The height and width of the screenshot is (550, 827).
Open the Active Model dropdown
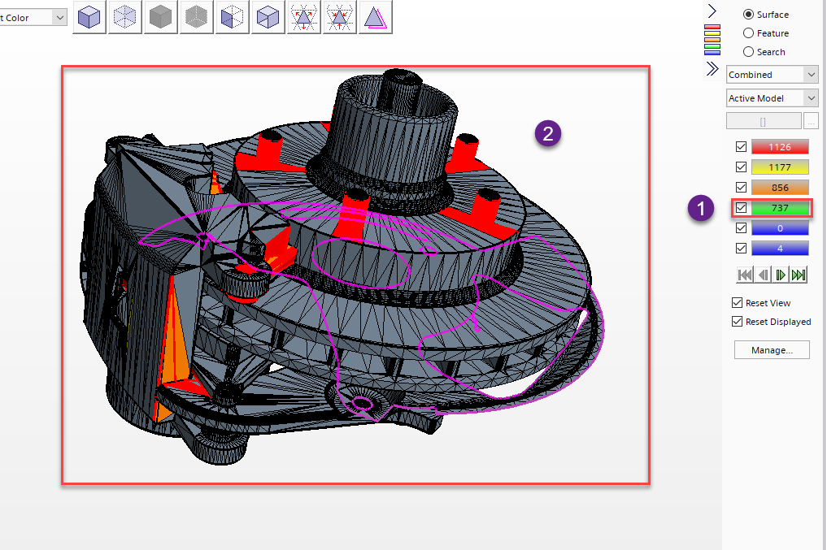tap(773, 98)
